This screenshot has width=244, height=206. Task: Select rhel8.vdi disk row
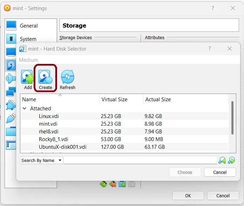tap(125, 132)
